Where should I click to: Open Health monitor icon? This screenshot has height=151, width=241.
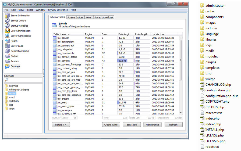pyautogui.click(x=7, y=41)
